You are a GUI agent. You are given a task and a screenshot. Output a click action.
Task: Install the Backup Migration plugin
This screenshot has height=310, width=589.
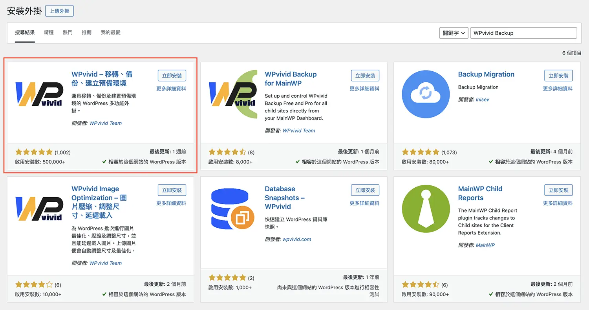pyautogui.click(x=558, y=76)
